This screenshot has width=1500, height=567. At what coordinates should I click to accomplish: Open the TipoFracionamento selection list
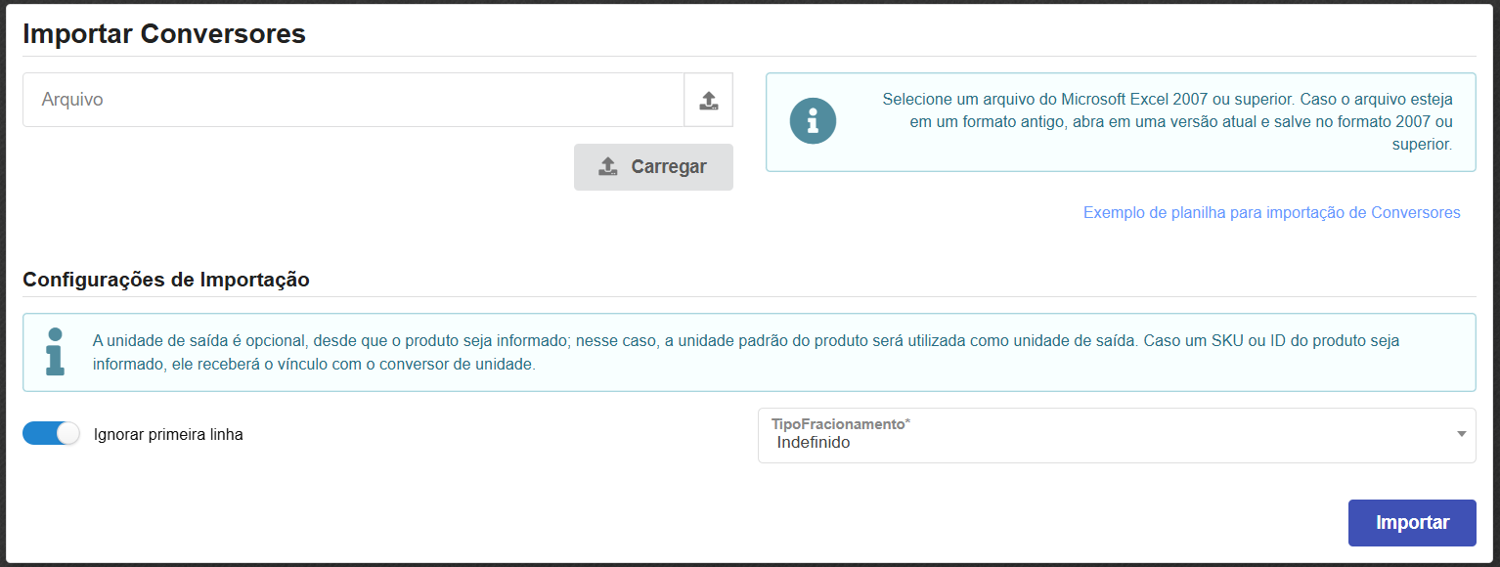pos(1115,435)
